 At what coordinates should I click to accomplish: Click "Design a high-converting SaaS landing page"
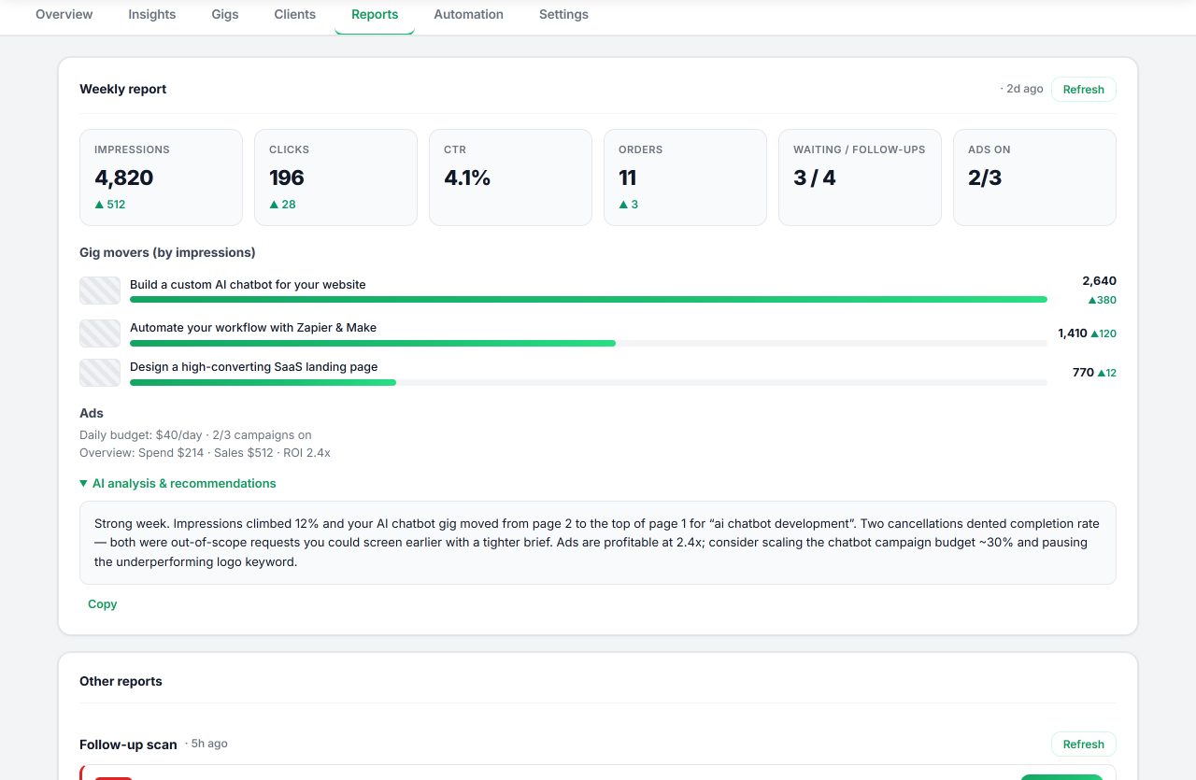(254, 367)
